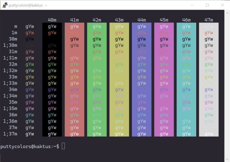Click the white 47m background color column
The height and width of the screenshot is (162, 230).
(x=208, y=80)
